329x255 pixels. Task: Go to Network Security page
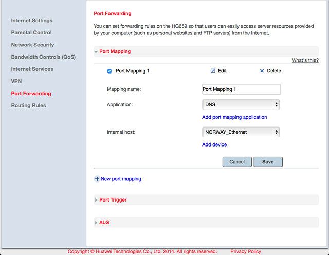coord(32,45)
